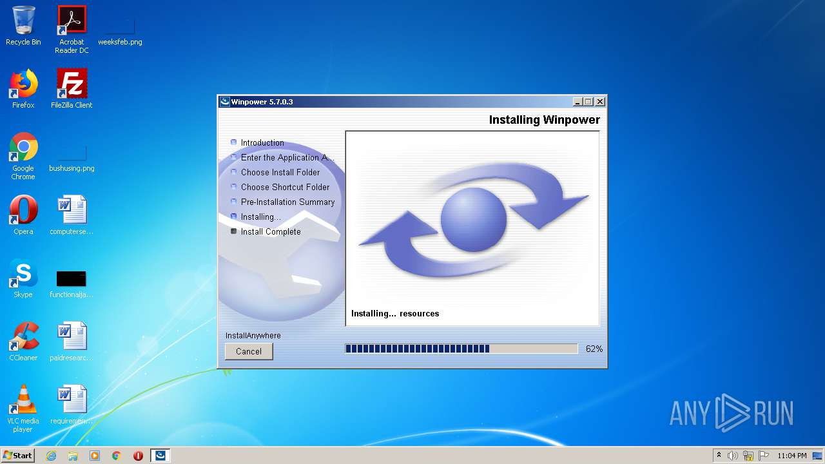Click the Winpower title bar icon

[225, 102]
